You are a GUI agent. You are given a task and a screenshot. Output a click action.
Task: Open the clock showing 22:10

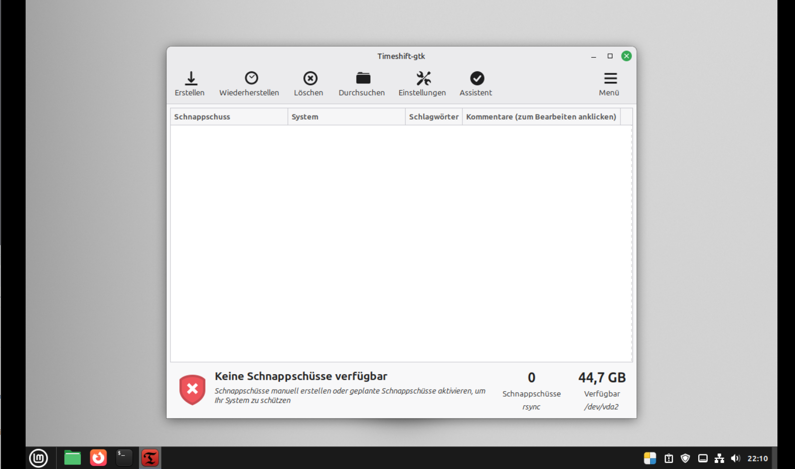(757, 458)
